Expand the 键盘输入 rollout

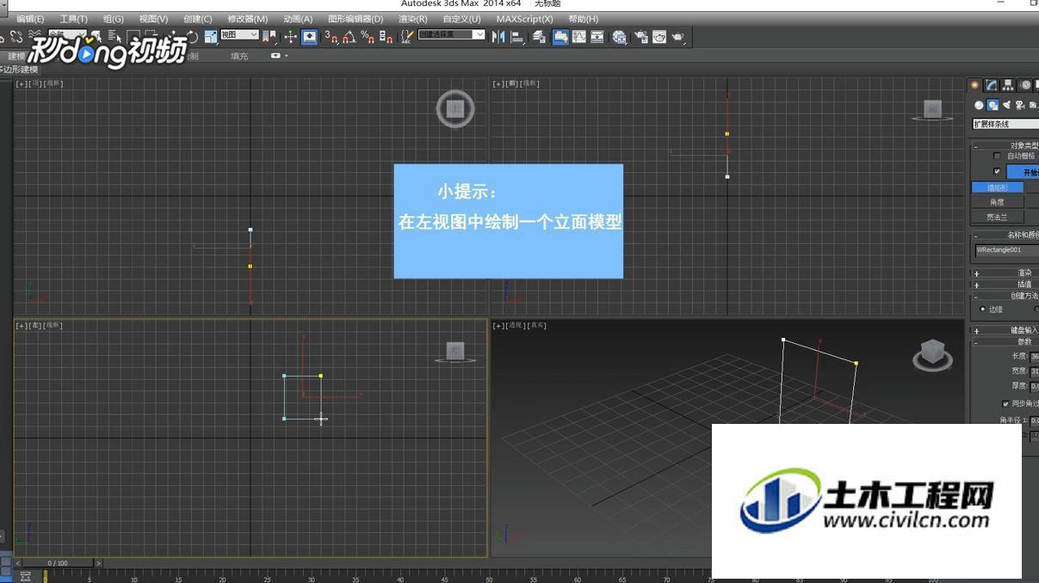[x=1005, y=330]
